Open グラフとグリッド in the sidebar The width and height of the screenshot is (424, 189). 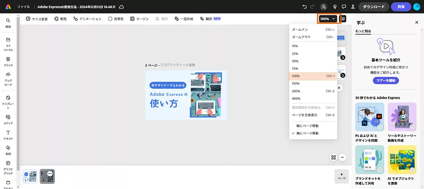8,168
